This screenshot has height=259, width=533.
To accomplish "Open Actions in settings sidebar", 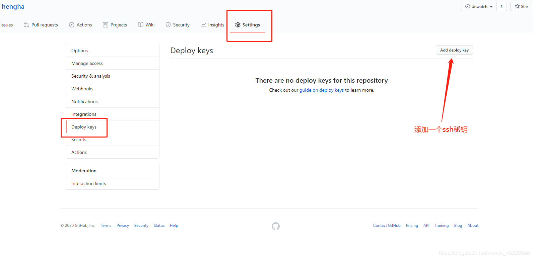I will click(x=113, y=152).
